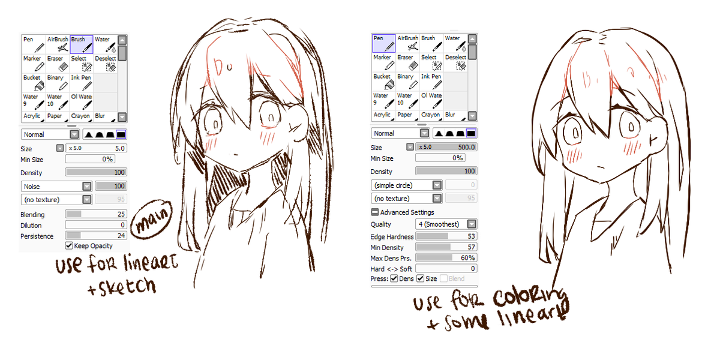720x348 pixels.
Task: Select Marker tool in right tool panel
Action: coord(384,62)
